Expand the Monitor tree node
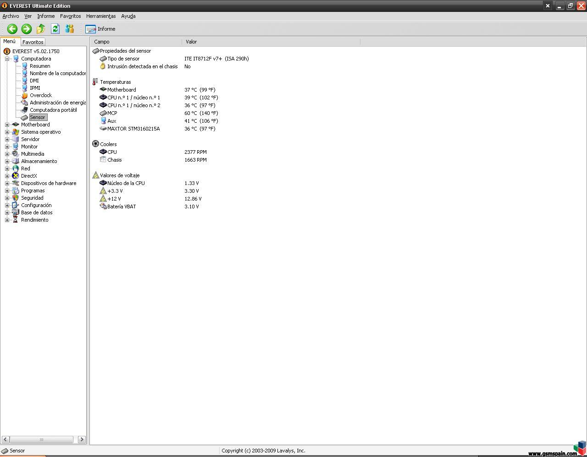The height and width of the screenshot is (457, 587). 7,147
